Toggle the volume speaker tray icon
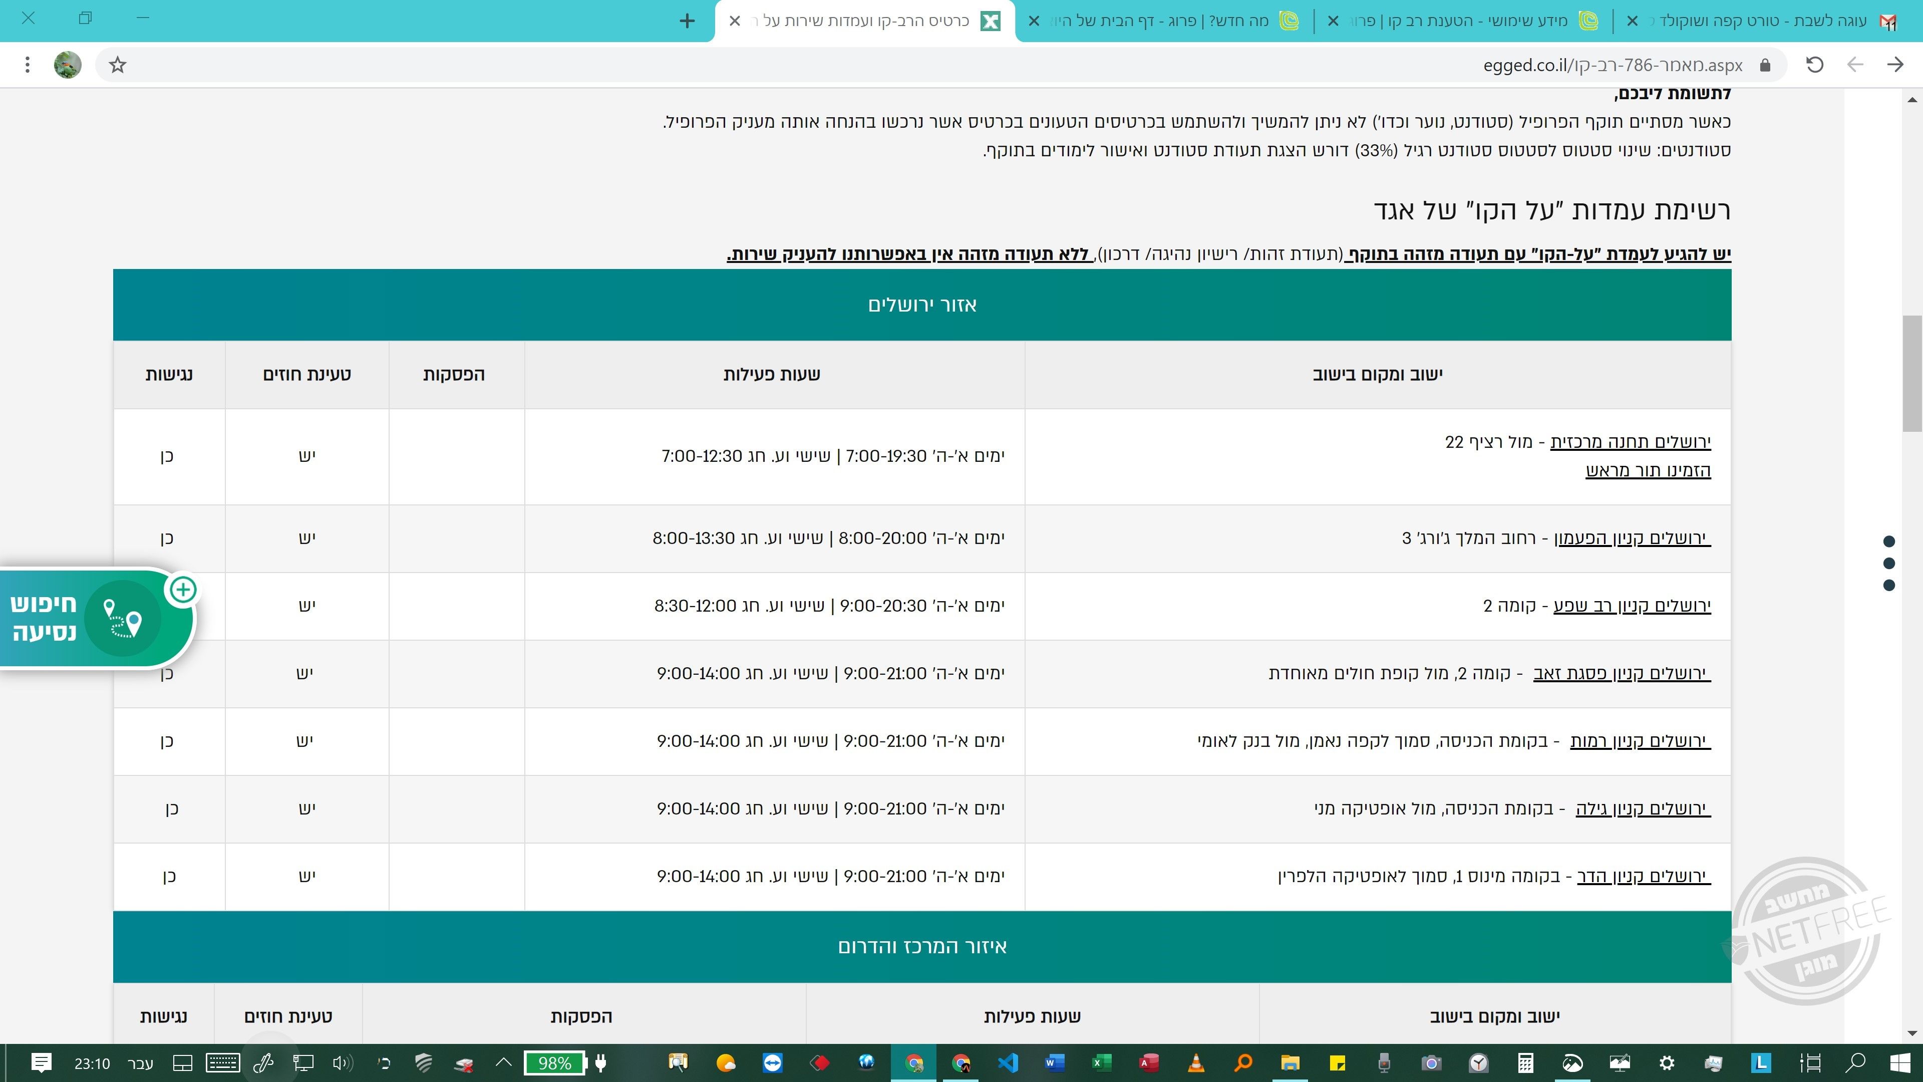Viewport: 1923px width, 1082px height. pyautogui.click(x=343, y=1062)
